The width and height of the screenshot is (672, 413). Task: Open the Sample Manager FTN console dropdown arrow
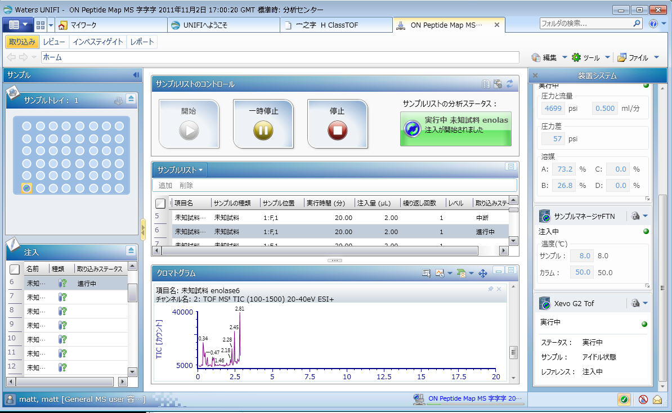645,216
